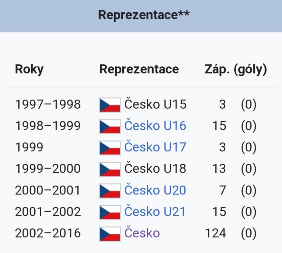Open the Česko U17 link
The width and height of the screenshot is (282, 253).
(155, 147)
